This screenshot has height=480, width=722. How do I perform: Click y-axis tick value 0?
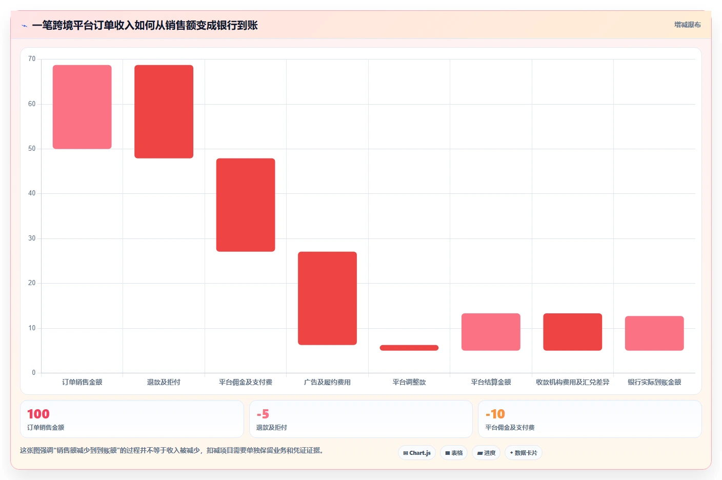pos(34,373)
